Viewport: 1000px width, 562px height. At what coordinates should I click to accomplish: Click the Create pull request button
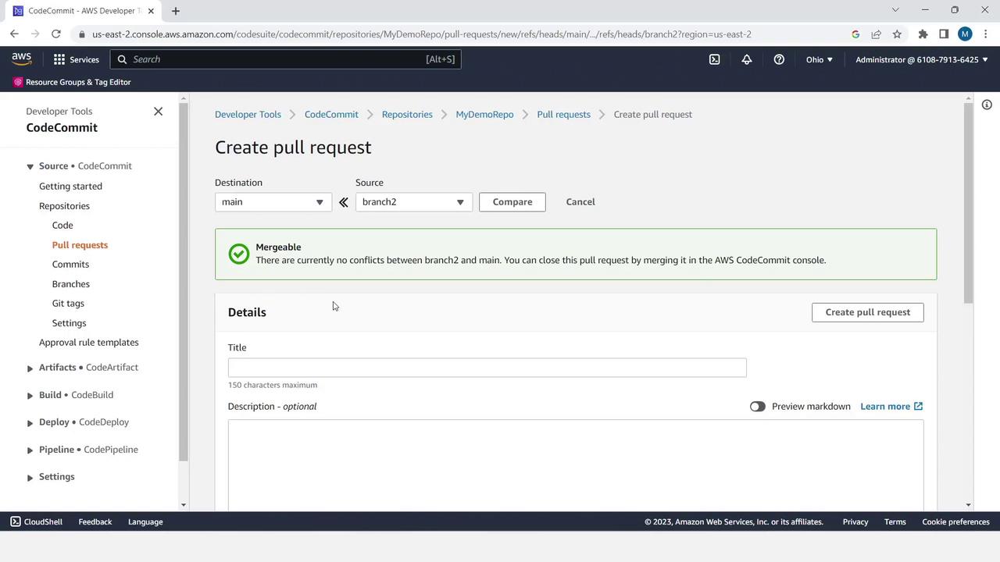867,312
